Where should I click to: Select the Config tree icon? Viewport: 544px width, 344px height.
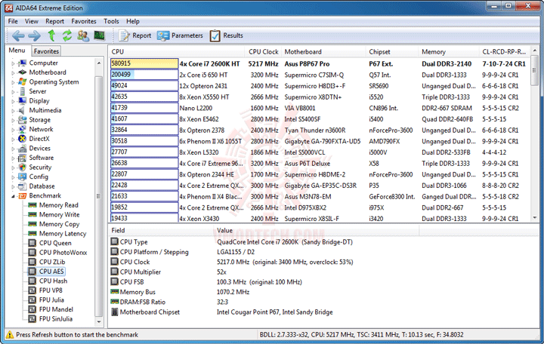click(23, 177)
